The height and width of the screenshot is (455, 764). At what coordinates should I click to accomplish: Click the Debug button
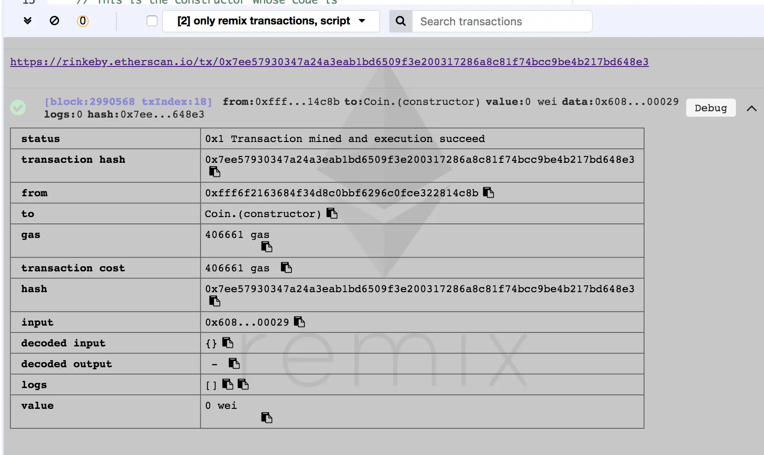pos(711,108)
